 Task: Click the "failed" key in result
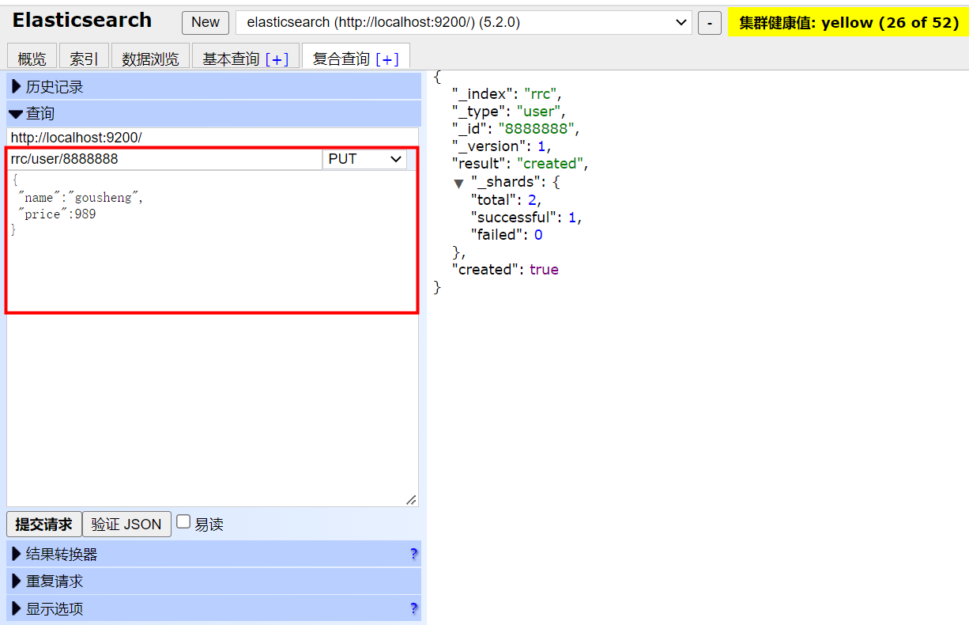[x=498, y=235]
